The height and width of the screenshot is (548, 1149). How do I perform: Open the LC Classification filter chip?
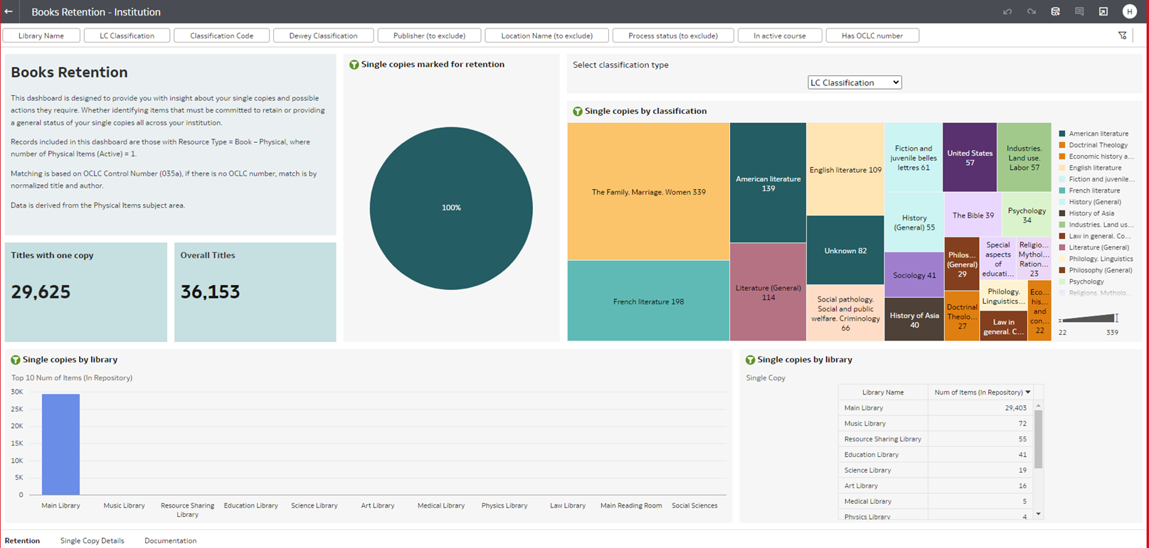tap(127, 36)
